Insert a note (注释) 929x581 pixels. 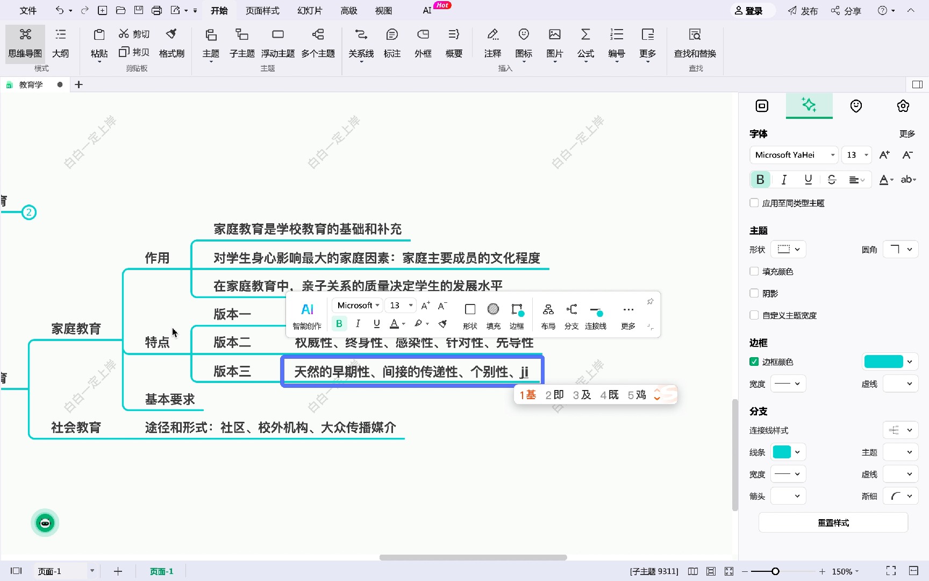[492, 43]
